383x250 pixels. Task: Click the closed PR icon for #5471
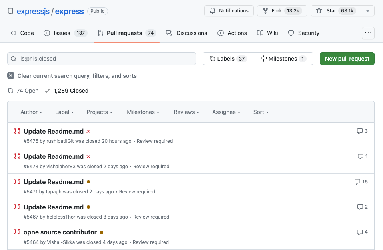coord(17,182)
